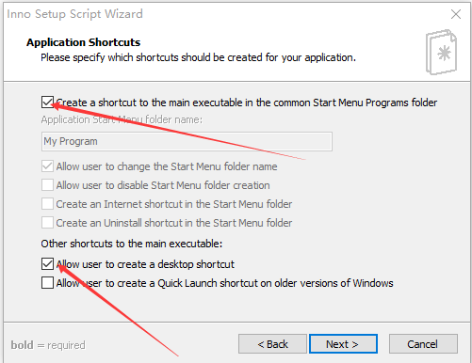Image resolution: width=472 pixels, height=363 pixels.
Task: Check 'Create an Internet shortcut in the Start Menu folder'
Action: pos(47,204)
